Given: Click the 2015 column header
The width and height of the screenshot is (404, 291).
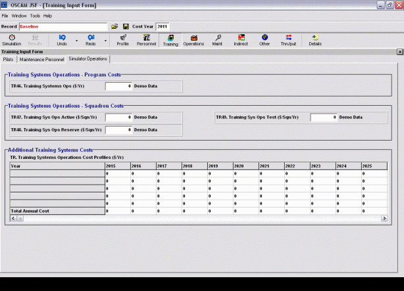Looking at the screenshot, I should [118, 166].
